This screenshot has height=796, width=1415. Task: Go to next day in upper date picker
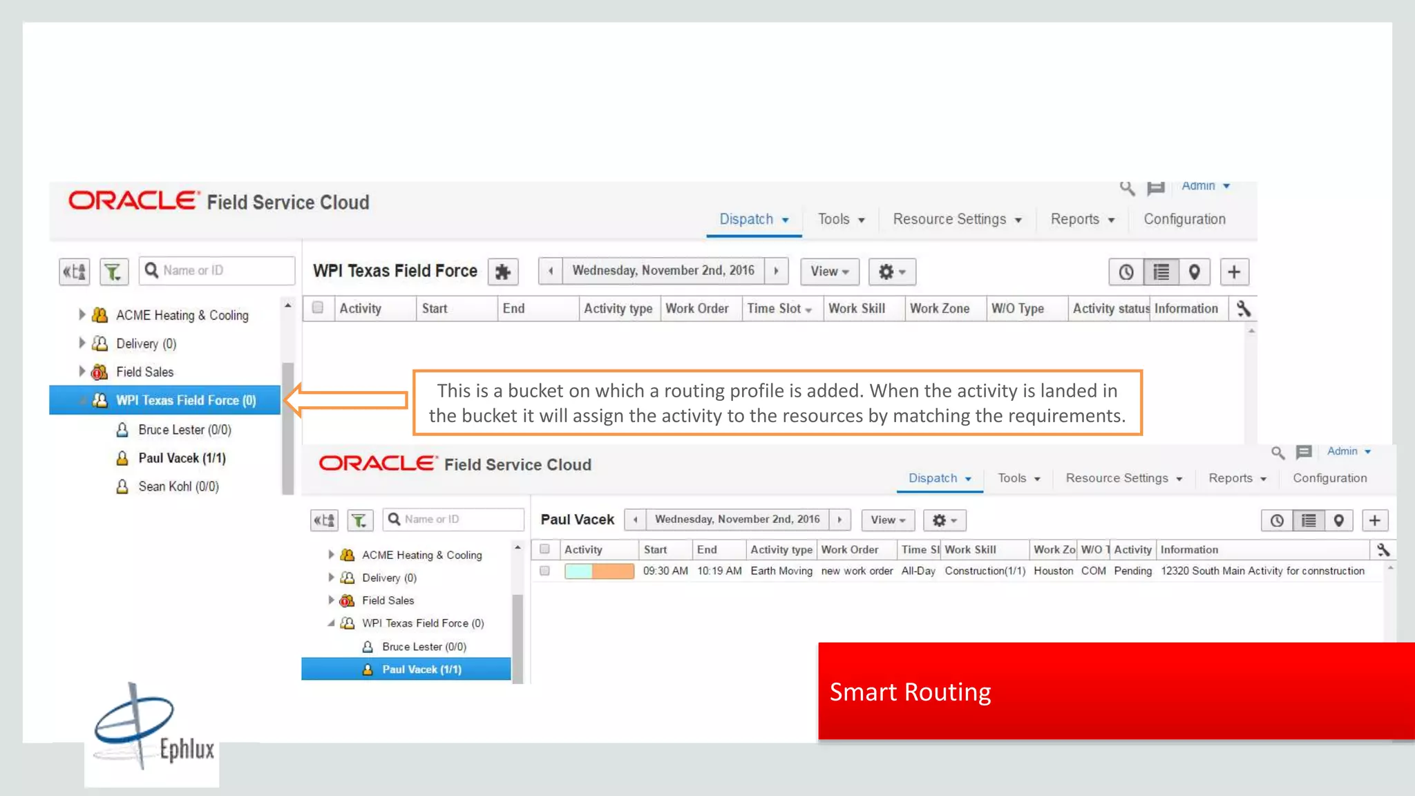[777, 271]
